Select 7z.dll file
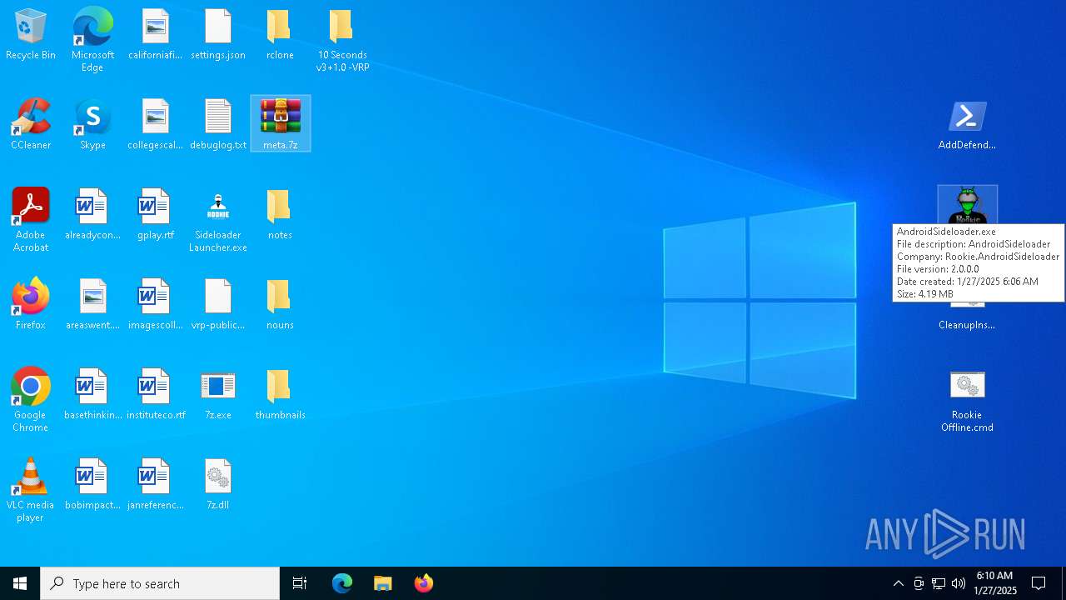The image size is (1066, 600). tap(218, 485)
